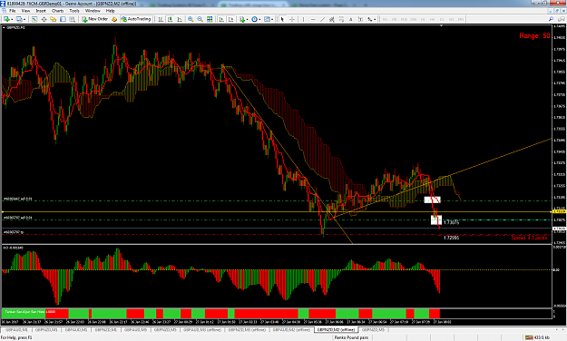Expand the periods dropdown arrow
The width and height of the screenshot is (567, 341).
[259, 20]
